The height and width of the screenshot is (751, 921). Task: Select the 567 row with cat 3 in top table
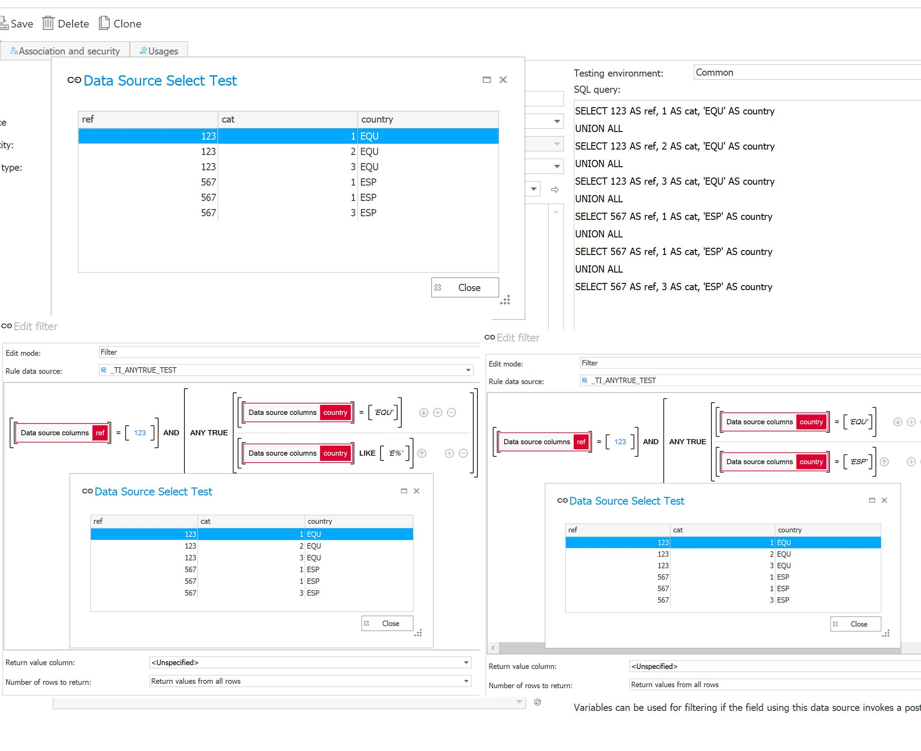[x=289, y=213]
